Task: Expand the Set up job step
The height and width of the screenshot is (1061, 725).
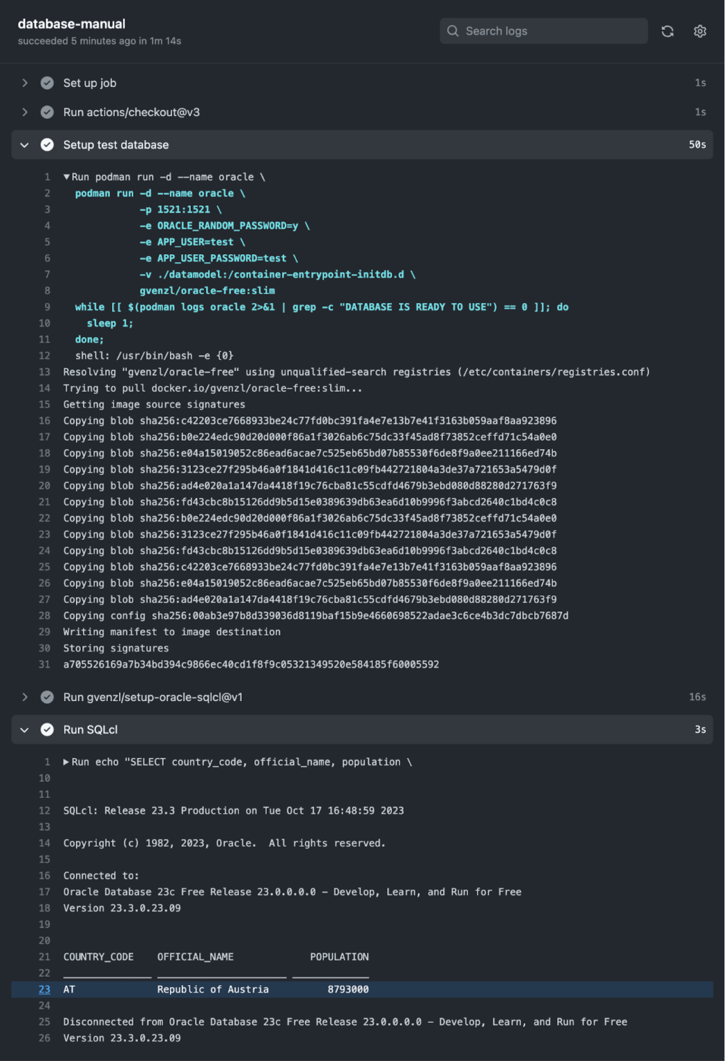Action: click(x=25, y=83)
